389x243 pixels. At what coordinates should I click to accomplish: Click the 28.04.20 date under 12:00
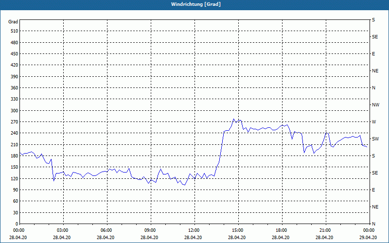[x=193, y=238]
